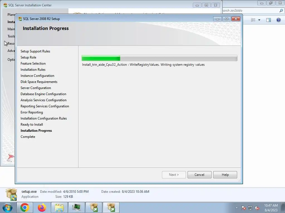This screenshot has height=213, width=285.
Task: Open Firefox from taskbar
Action: coord(42,207)
